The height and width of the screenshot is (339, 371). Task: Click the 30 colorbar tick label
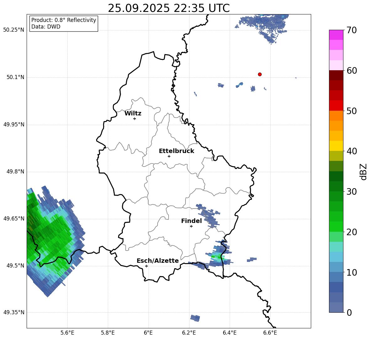[351, 192]
